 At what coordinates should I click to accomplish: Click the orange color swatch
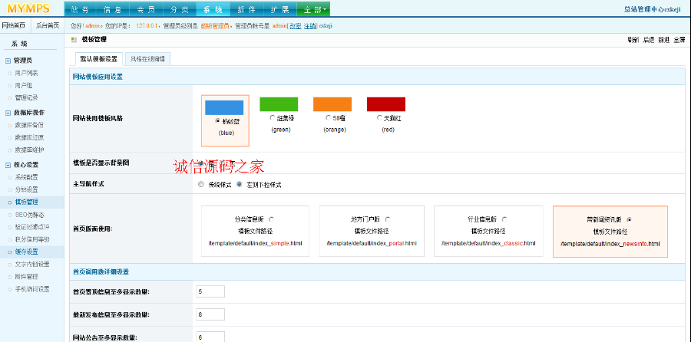332,104
